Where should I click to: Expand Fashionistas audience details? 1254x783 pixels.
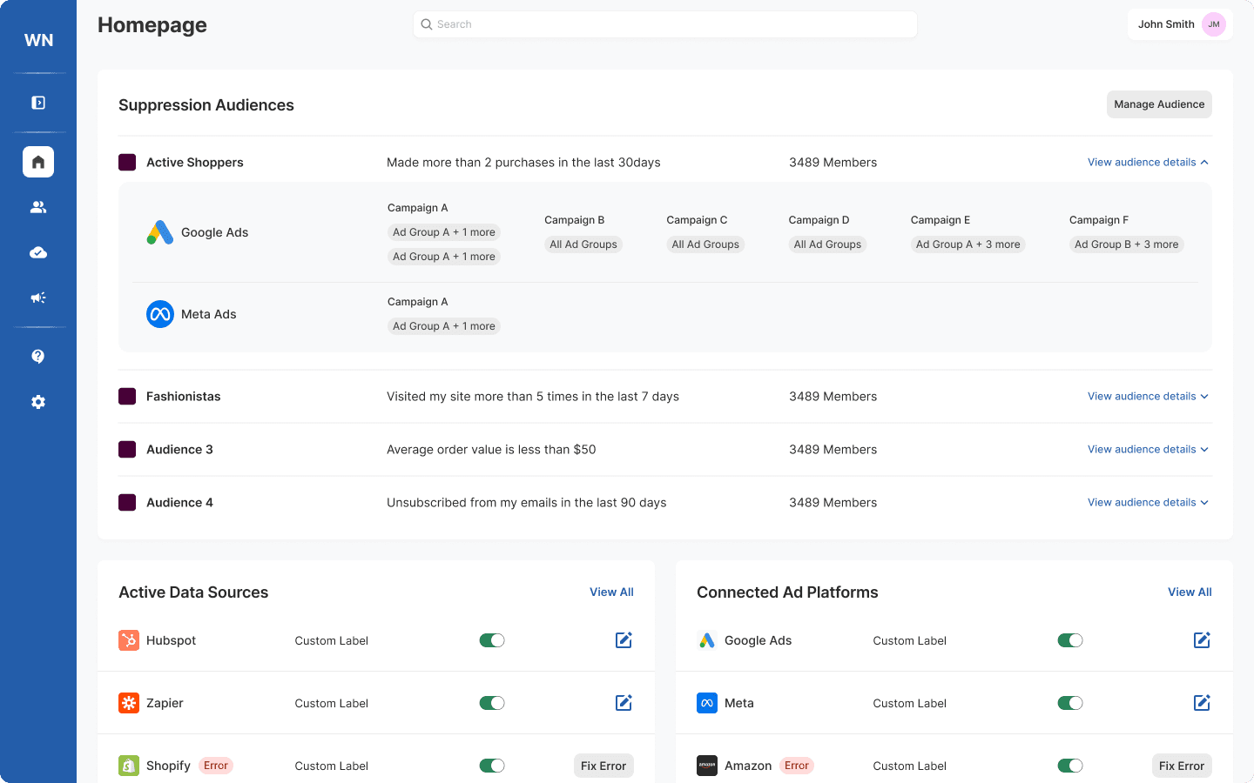(1148, 397)
